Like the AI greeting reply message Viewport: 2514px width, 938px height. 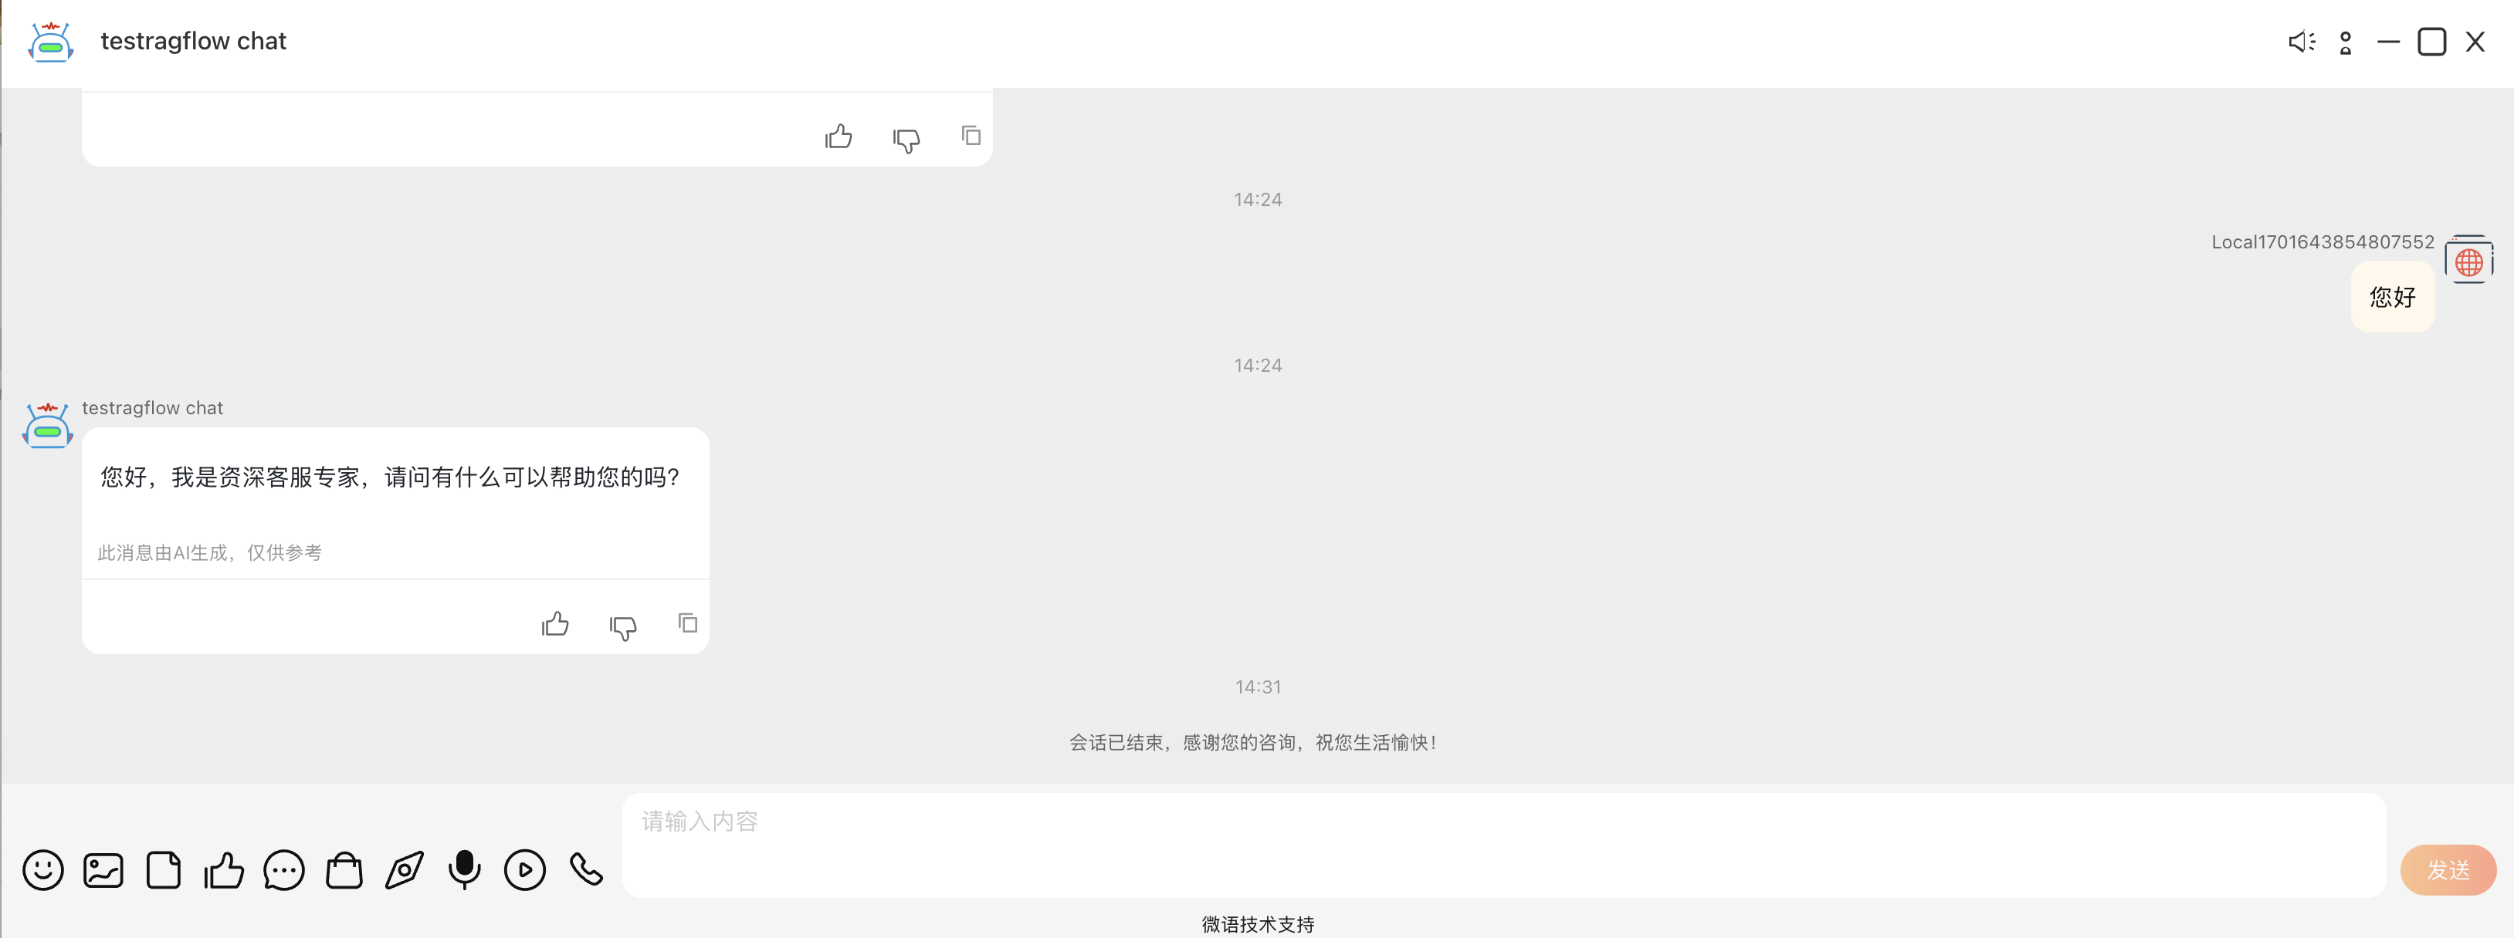(x=555, y=624)
